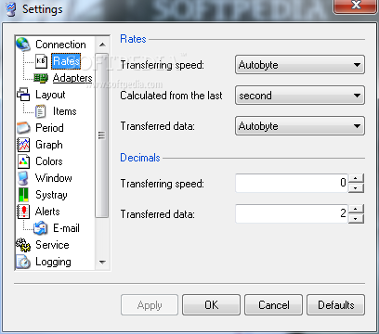Click the tree scrollbar down arrow
This screenshot has width=379, height=334.
pos(102,263)
